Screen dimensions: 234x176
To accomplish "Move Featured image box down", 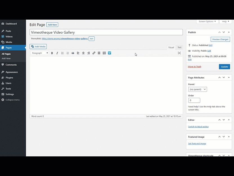I will (x=224, y=137).
